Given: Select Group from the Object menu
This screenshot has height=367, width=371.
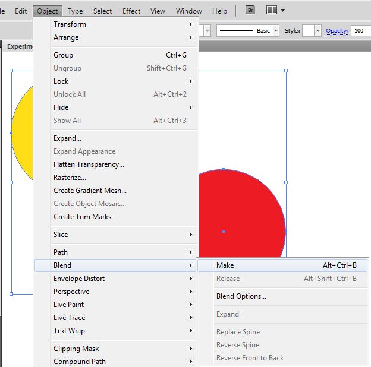Looking at the screenshot, I should [x=64, y=55].
